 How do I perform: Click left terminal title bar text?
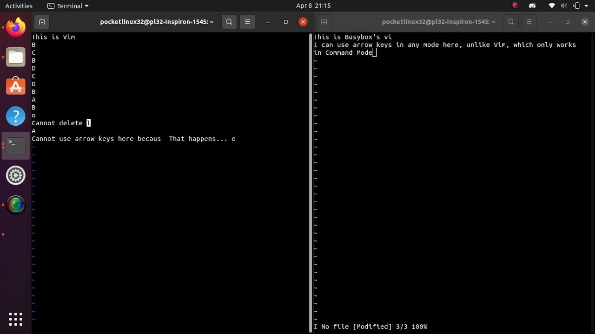[157, 22]
